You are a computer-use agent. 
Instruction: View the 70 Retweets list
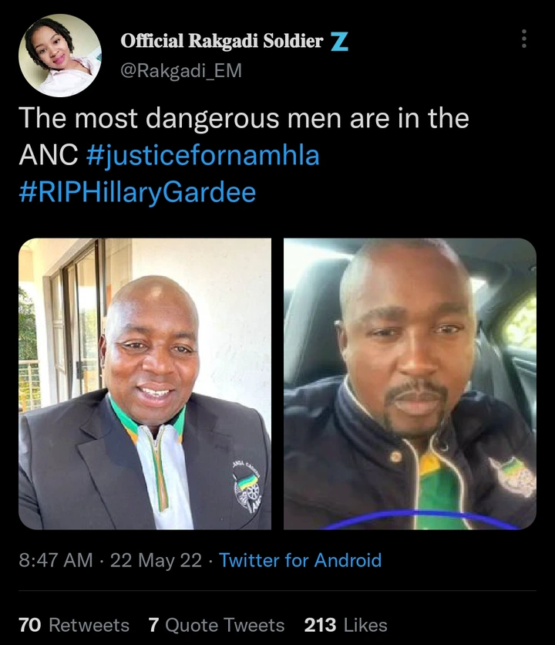click(x=74, y=625)
